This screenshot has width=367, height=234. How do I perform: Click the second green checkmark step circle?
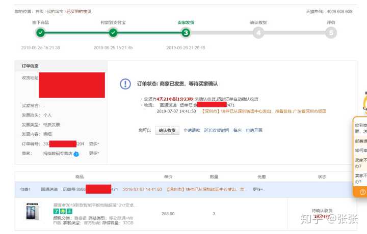[x=113, y=33]
